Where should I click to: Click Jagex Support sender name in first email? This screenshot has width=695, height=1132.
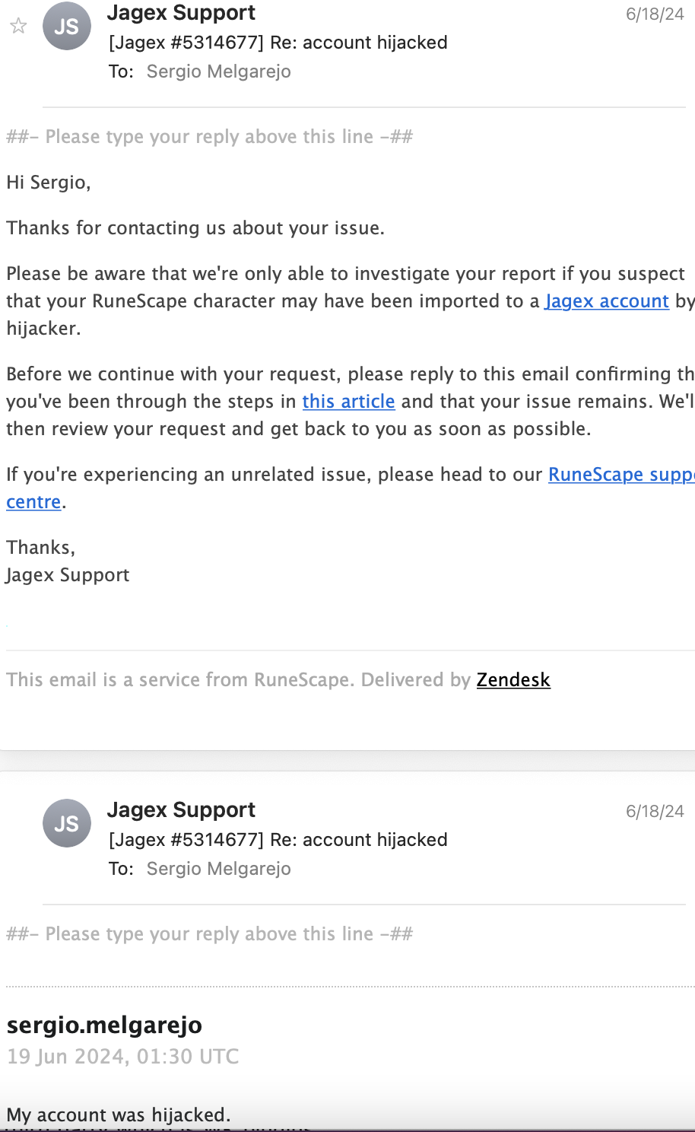click(181, 13)
